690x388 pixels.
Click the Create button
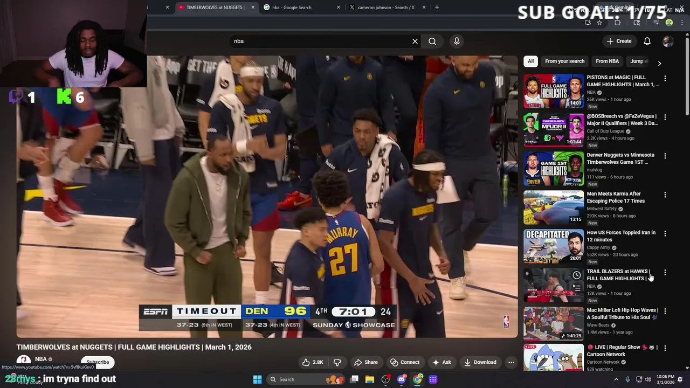click(x=619, y=41)
